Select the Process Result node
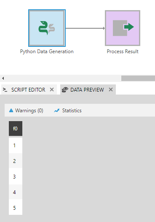 coord(123,28)
